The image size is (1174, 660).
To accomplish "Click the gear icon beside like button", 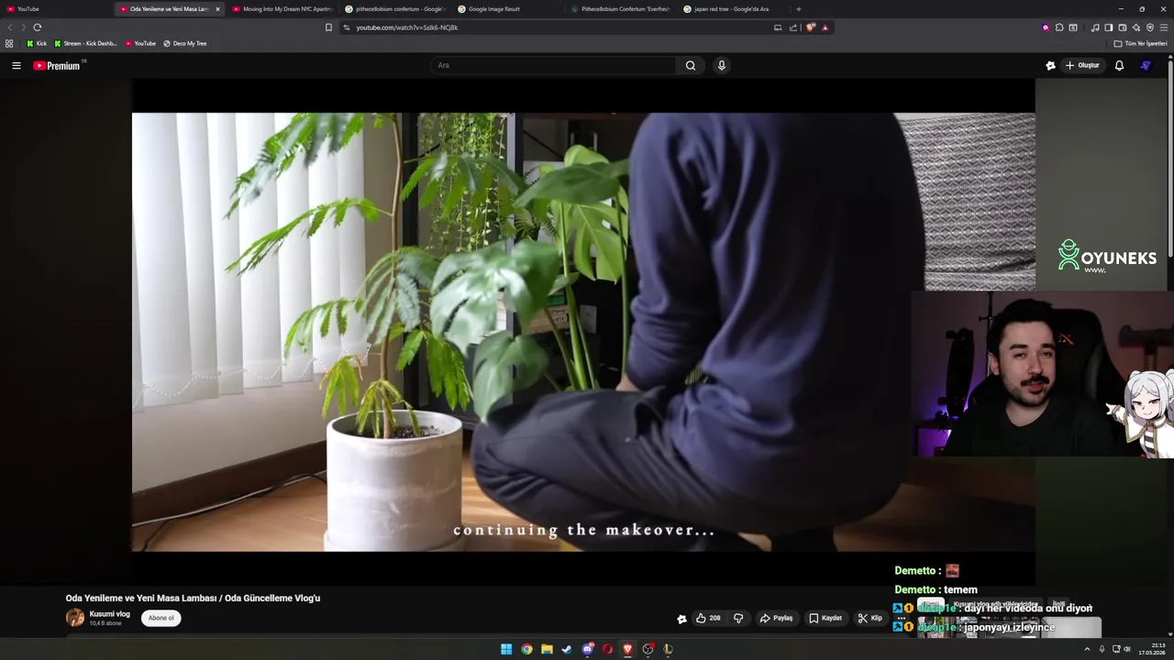I will [x=681, y=619].
